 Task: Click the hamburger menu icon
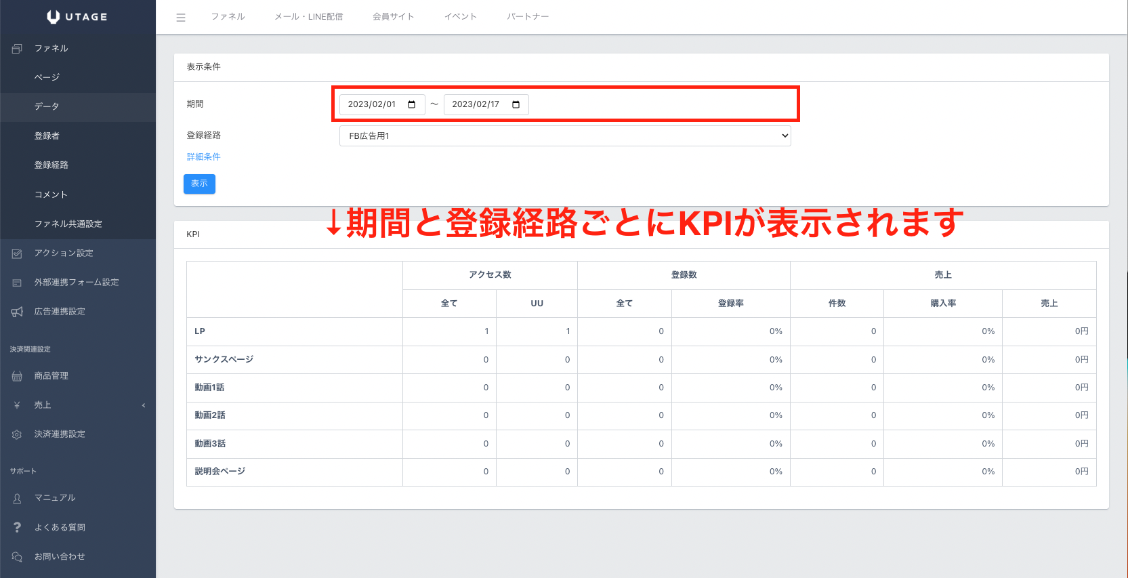[181, 18]
